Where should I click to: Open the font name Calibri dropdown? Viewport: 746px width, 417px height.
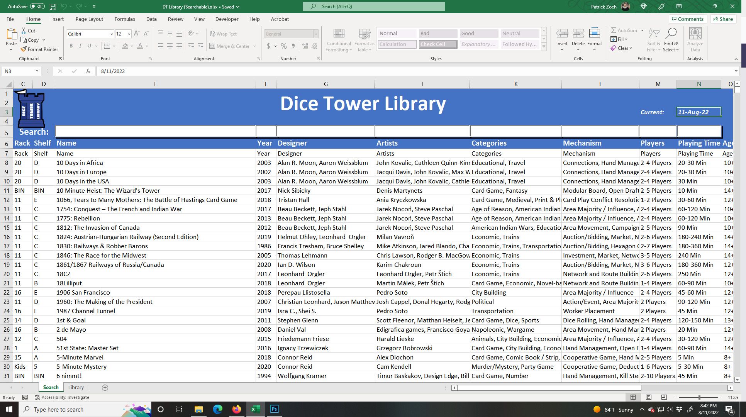111,34
